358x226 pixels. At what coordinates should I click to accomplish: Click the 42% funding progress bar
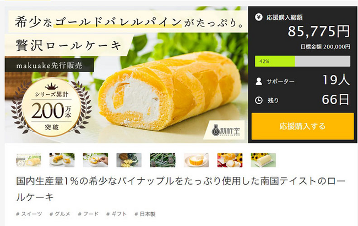[302, 61]
